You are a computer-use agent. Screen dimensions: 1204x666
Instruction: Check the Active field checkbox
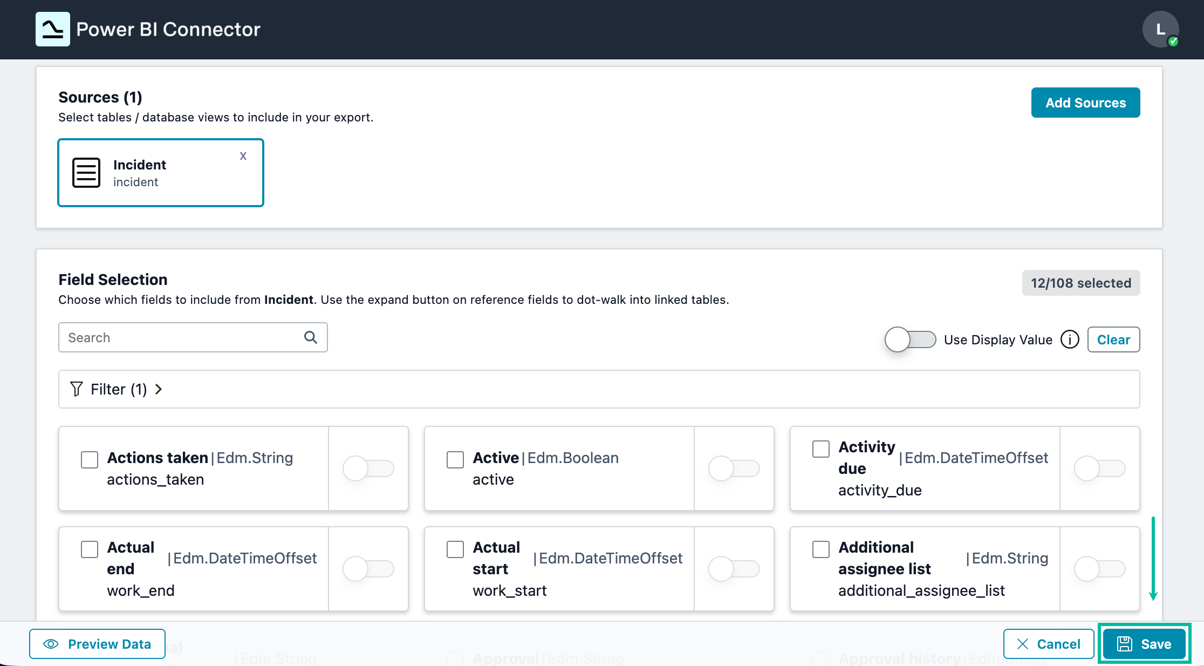(455, 460)
